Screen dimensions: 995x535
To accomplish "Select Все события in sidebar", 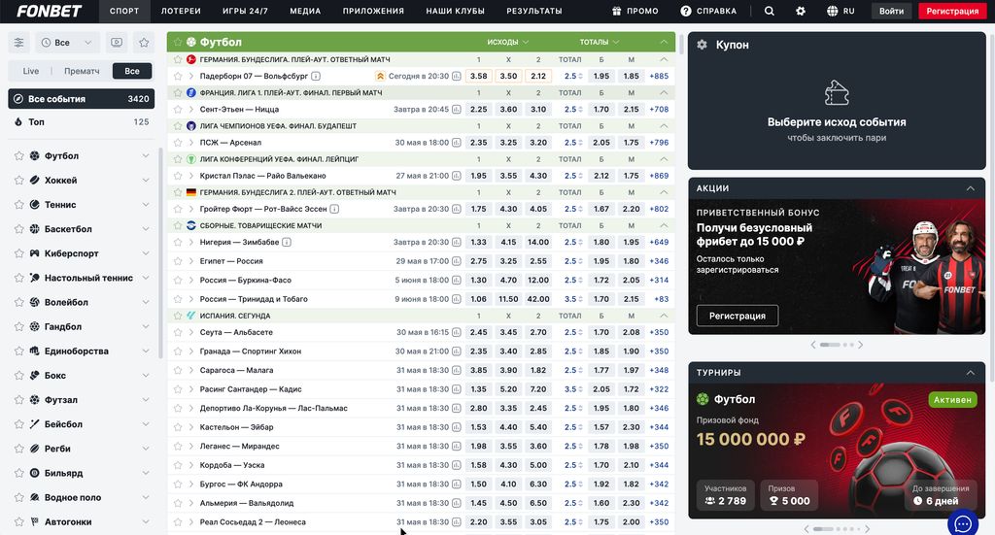I will pos(82,99).
